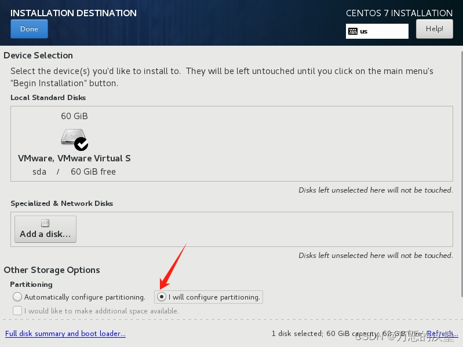Open the Help! button
The width and height of the screenshot is (463, 347).
pos(435,29)
